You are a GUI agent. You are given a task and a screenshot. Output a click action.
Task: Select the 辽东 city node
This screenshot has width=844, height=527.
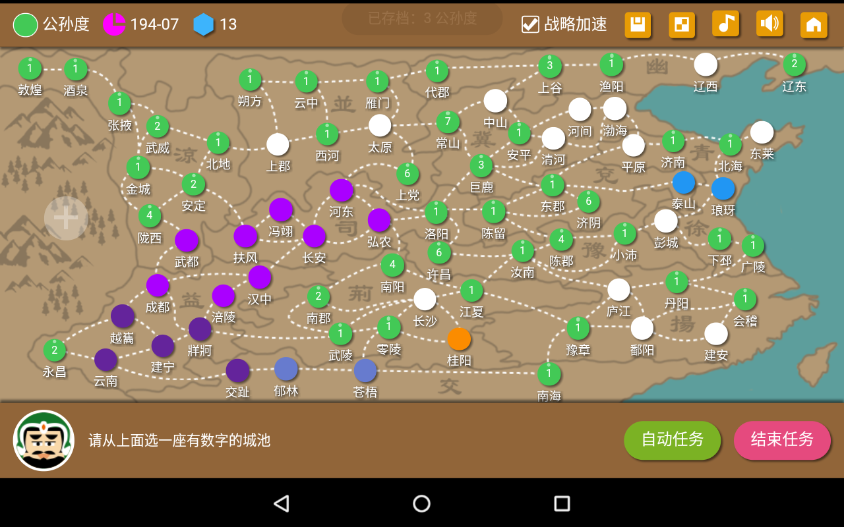(x=795, y=65)
